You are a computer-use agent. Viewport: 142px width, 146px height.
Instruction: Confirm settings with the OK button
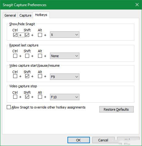click(79, 140)
